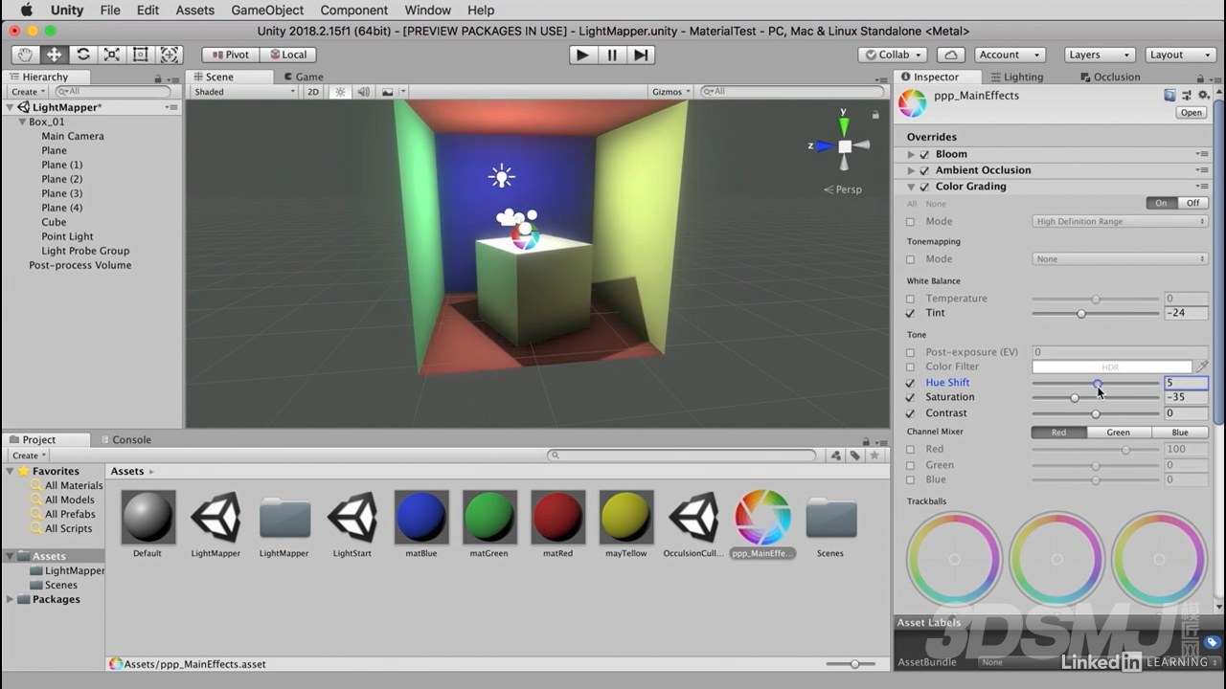Toggle scene lighting sun icon
This screenshot has height=689, width=1226.
pyautogui.click(x=340, y=92)
